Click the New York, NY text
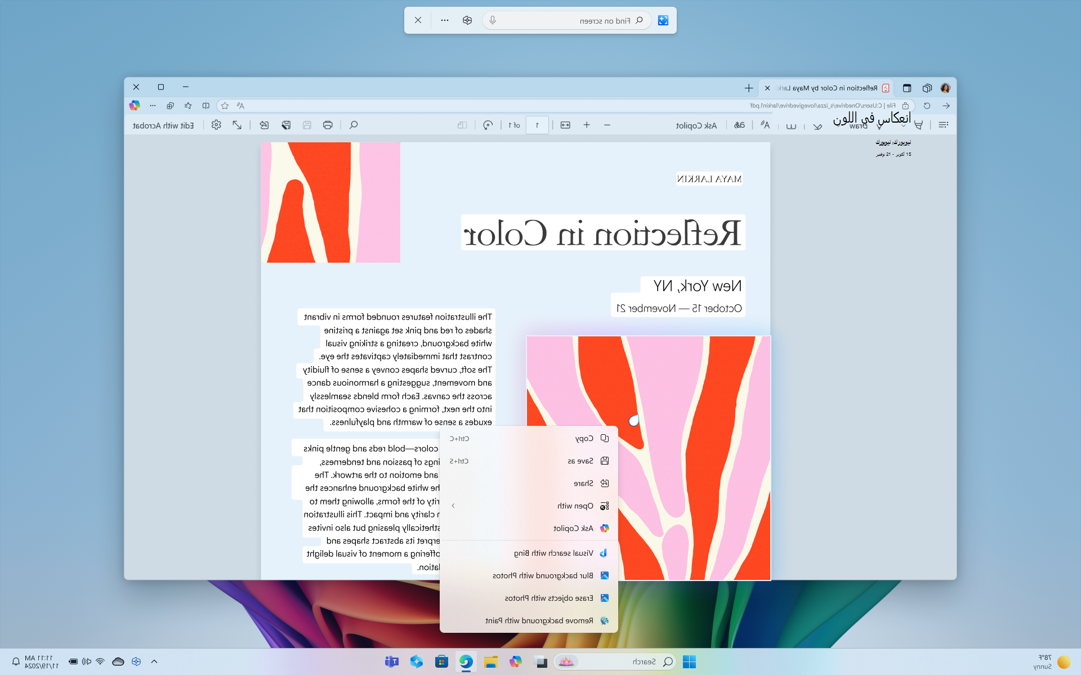The height and width of the screenshot is (675, 1081). click(698, 286)
